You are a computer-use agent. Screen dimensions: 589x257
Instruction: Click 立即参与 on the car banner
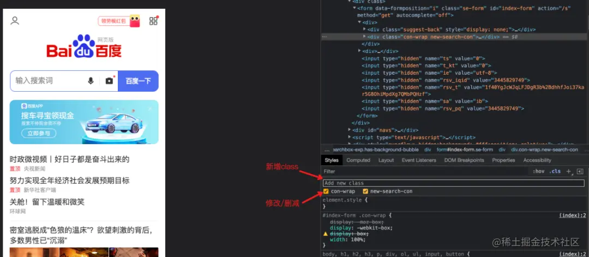click(x=39, y=133)
